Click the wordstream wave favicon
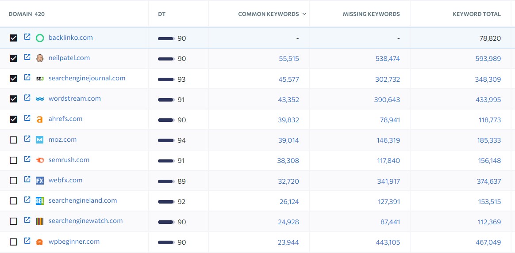This screenshot has width=515, height=253. point(40,99)
